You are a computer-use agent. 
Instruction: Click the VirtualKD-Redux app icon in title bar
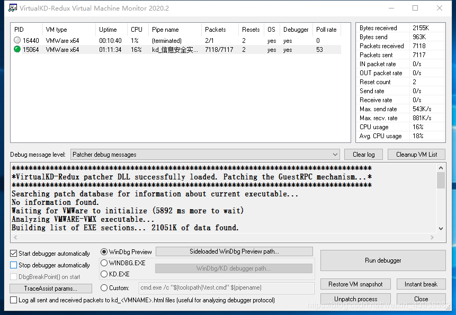13,8
